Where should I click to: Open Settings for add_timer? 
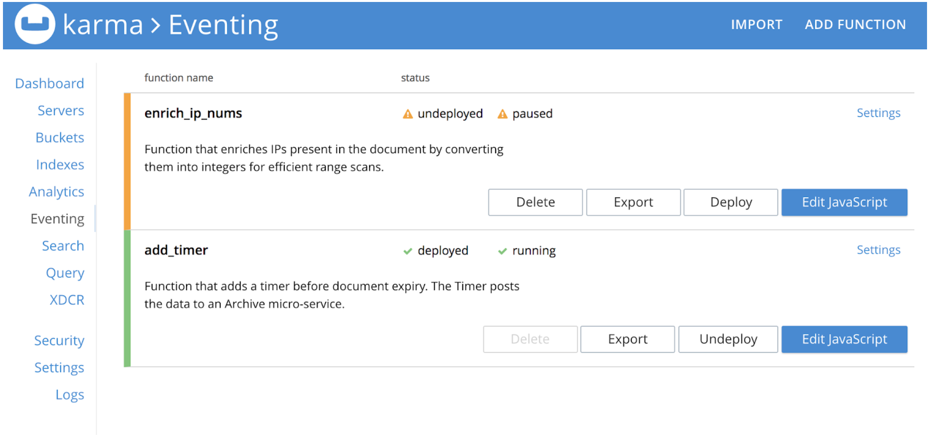tap(878, 250)
